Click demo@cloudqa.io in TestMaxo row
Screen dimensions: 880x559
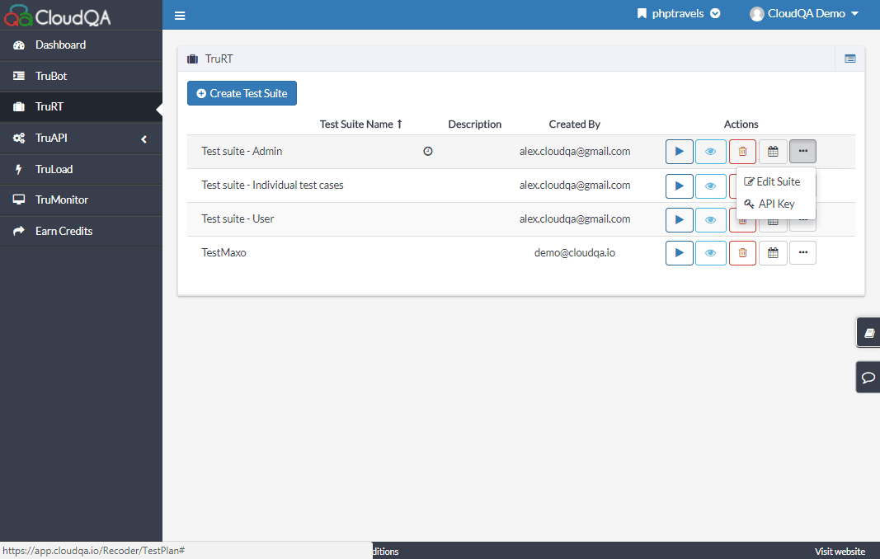574,252
